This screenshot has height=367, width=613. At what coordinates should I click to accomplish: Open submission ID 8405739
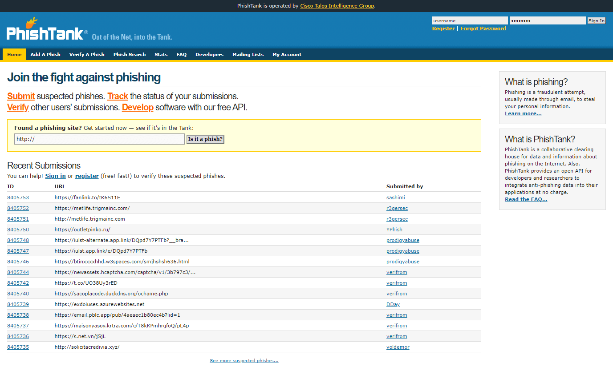(18, 304)
